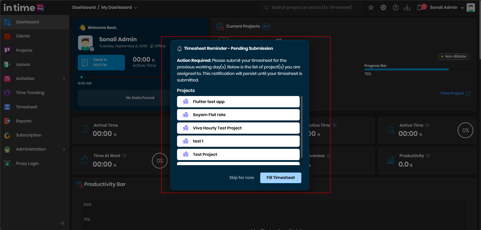Screen dimensions: 481x230
Task: Click the Productivity info icon
Action: coord(428,156)
